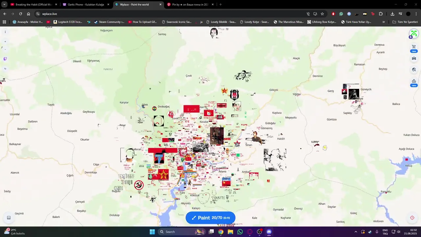Click the locate me target icon
Image resolution: width=421 pixels, height=237 pixels.
pyautogui.click(x=412, y=218)
